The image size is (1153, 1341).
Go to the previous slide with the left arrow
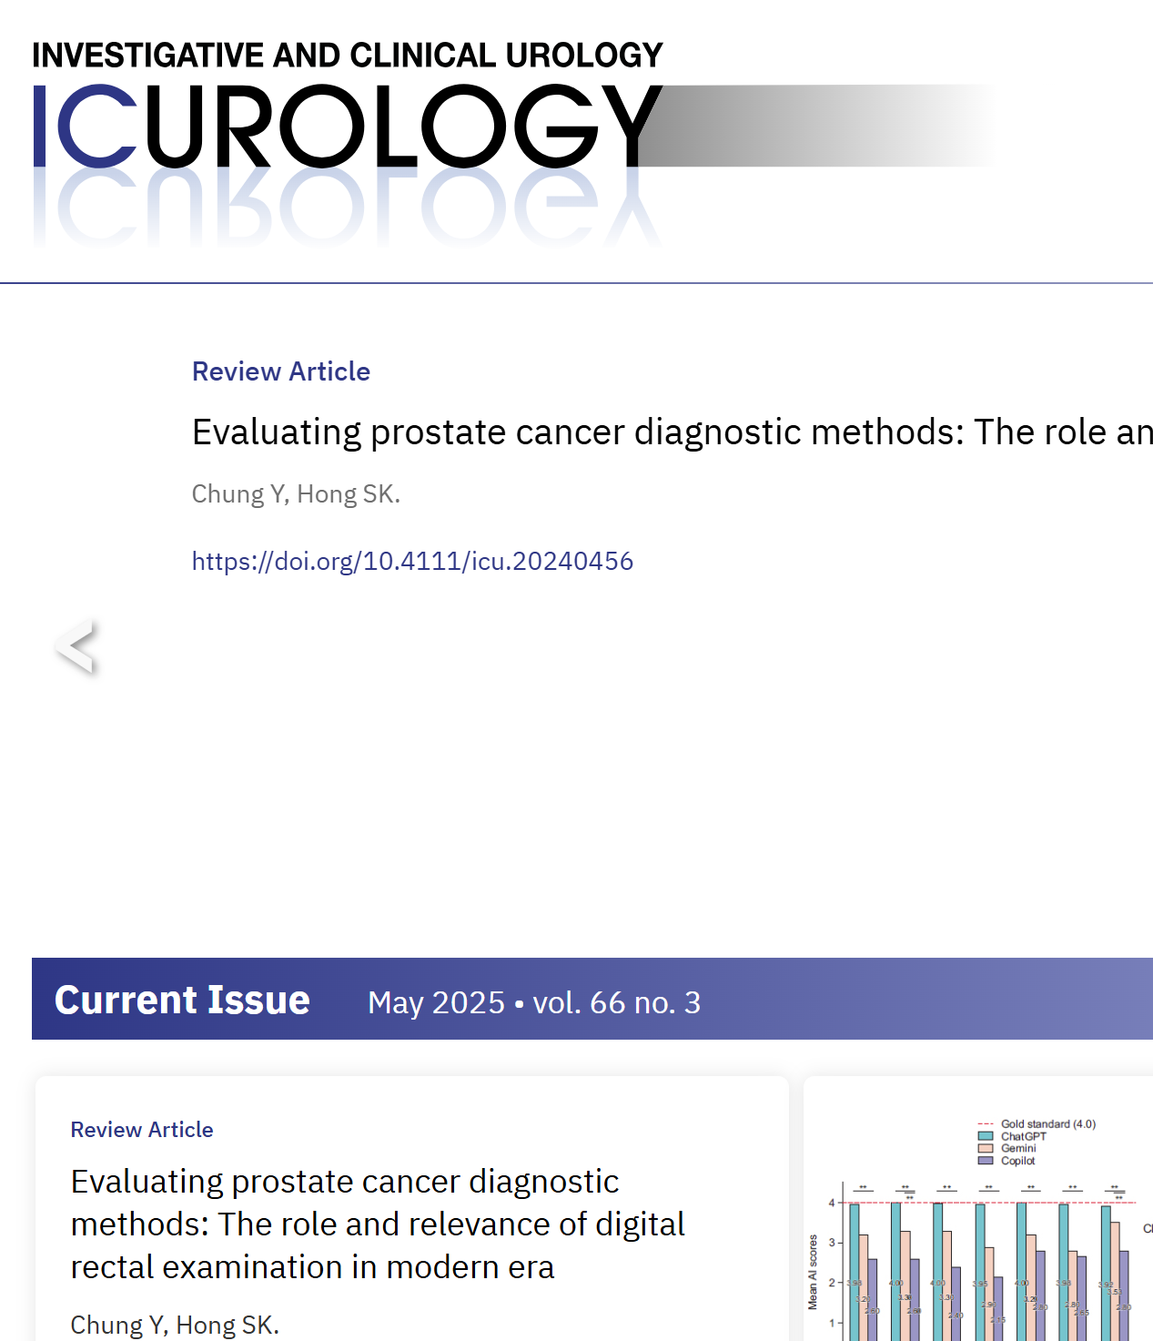76,646
